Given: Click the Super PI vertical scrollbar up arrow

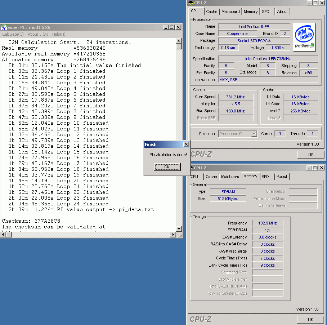Looking at the screenshot, I should tap(179, 41).
